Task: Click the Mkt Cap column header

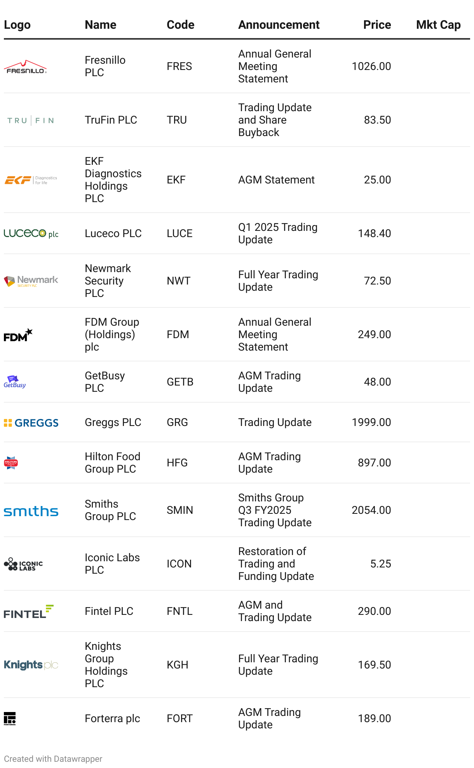Action: click(x=438, y=25)
